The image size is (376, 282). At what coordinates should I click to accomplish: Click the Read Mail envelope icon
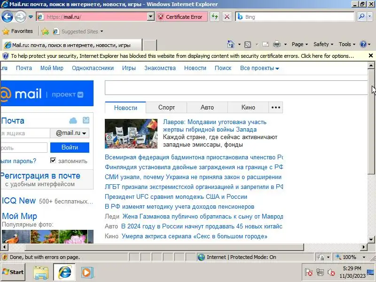click(x=266, y=44)
